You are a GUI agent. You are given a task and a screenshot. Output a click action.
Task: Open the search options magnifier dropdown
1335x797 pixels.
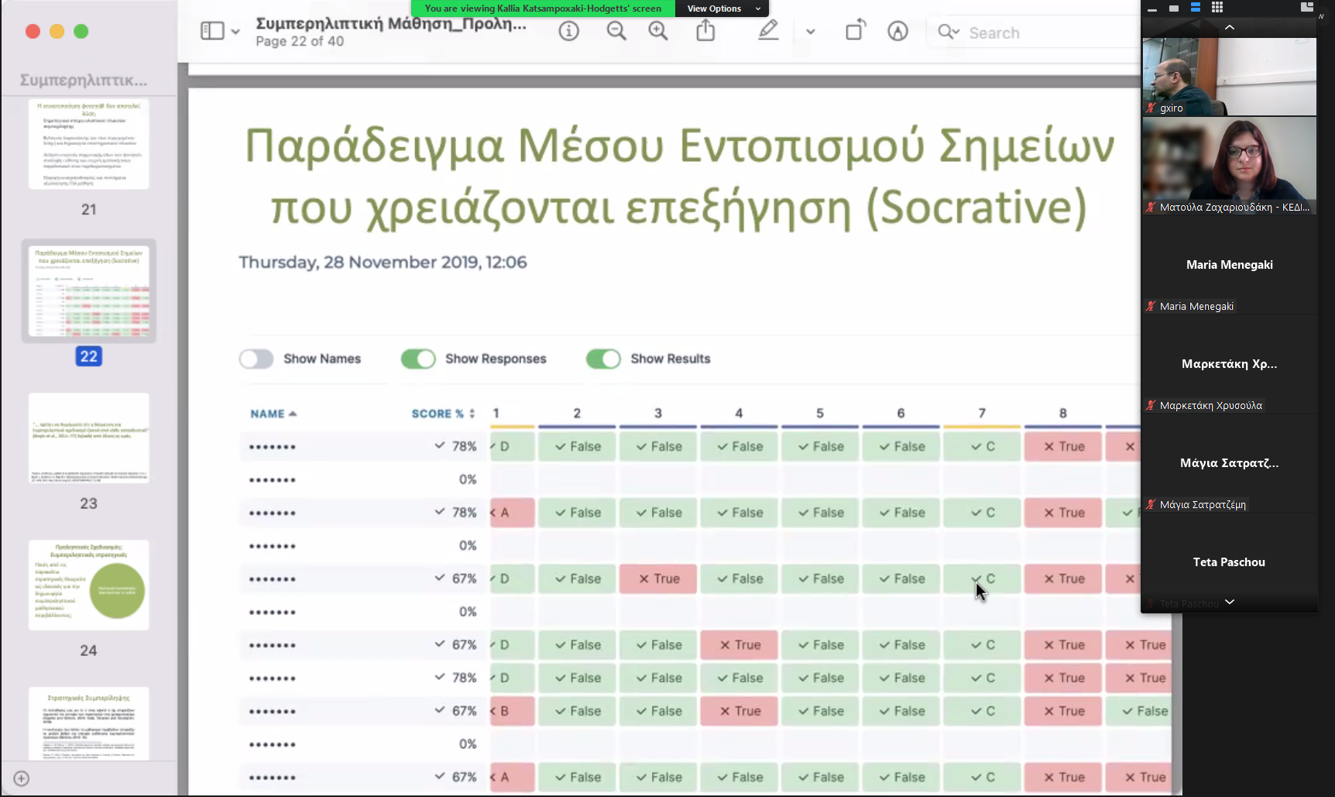[x=949, y=32]
